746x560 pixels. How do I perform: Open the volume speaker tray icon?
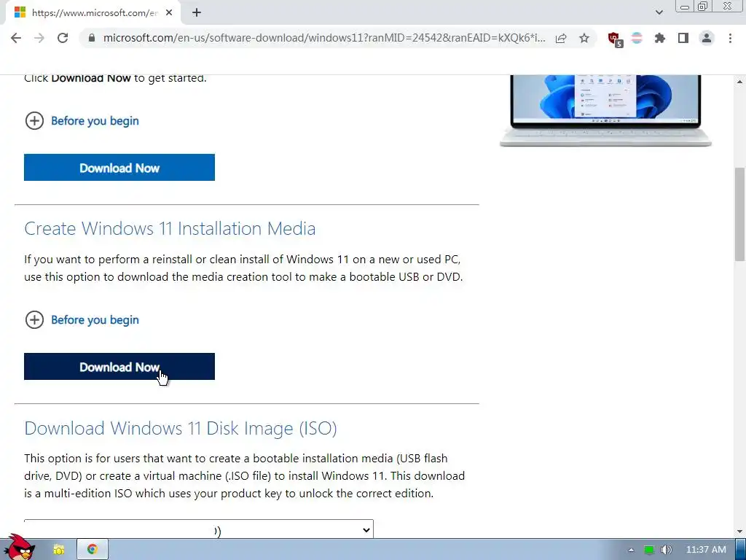click(667, 550)
